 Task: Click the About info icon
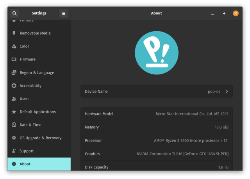click(x=14, y=164)
